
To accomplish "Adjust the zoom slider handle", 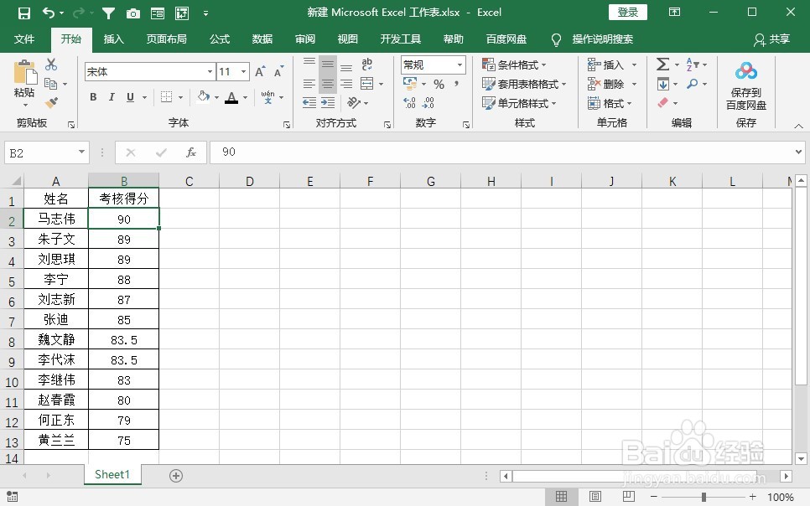I will (704, 497).
